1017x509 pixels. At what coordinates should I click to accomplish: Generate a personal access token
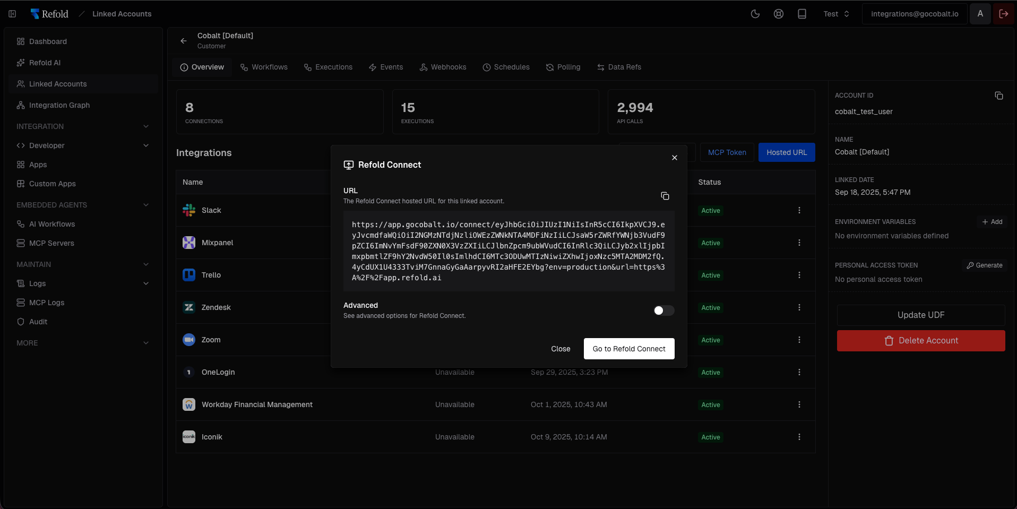984,265
